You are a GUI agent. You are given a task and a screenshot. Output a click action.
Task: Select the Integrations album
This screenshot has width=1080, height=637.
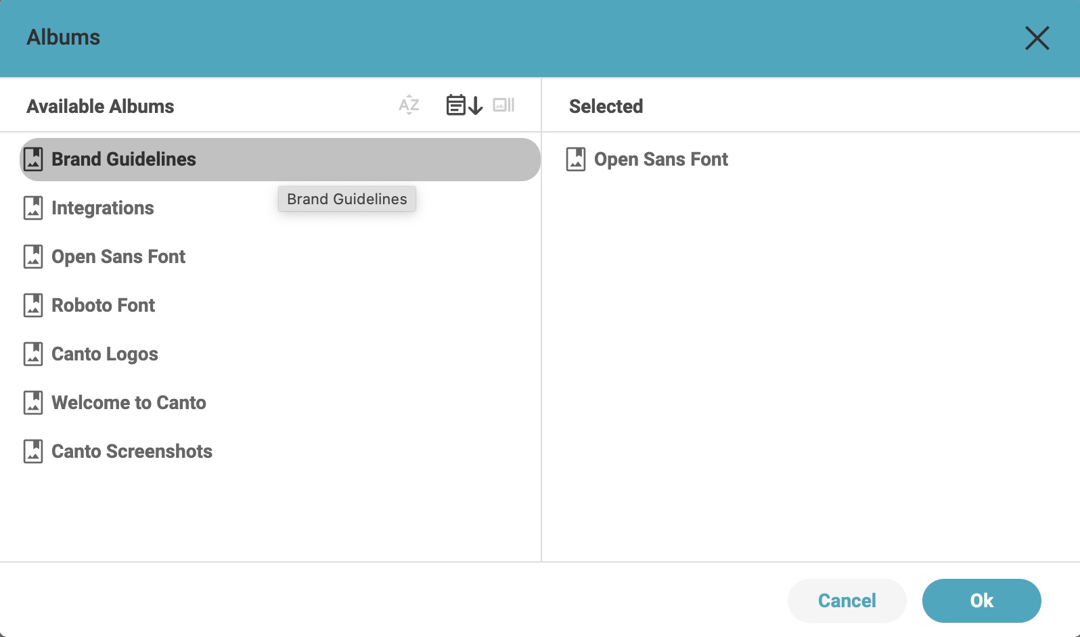(x=280, y=208)
